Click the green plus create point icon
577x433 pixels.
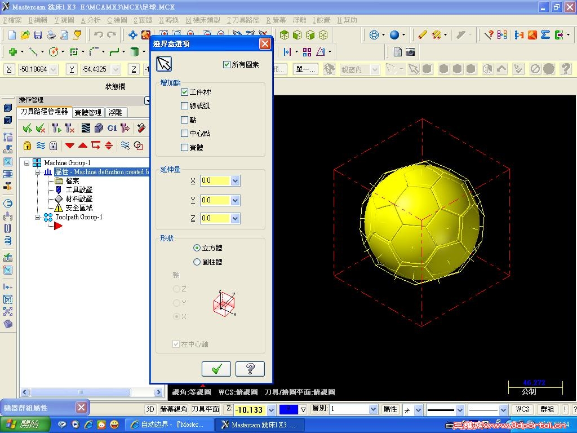pyautogui.click(x=13, y=52)
